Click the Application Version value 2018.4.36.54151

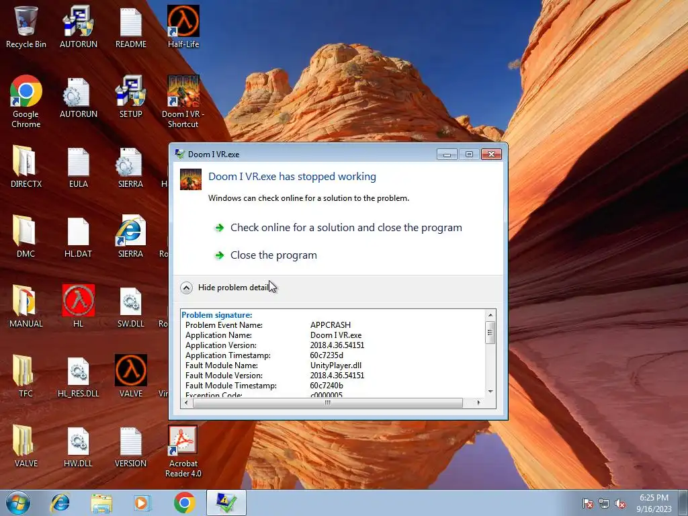tap(337, 345)
